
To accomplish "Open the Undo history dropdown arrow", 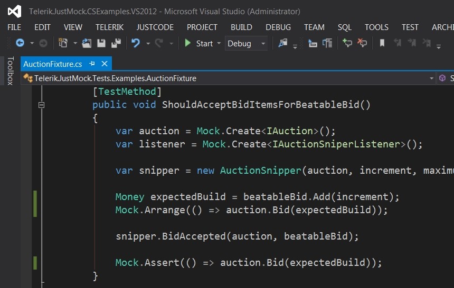I will coord(148,43).
